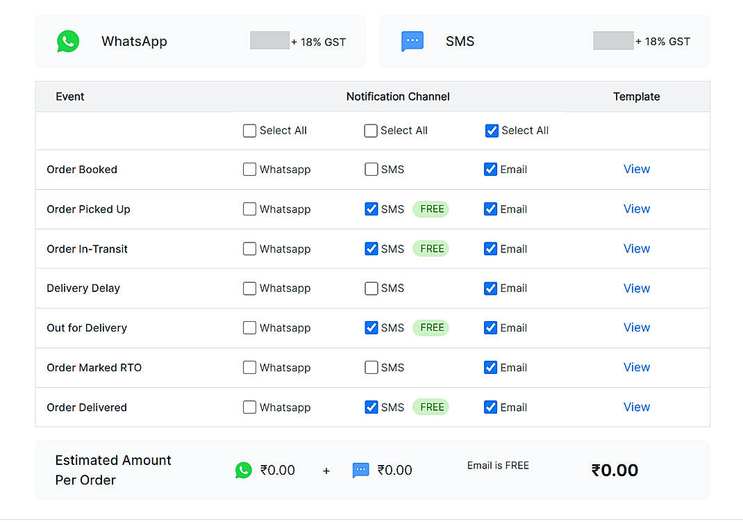The height and width of the screenshot is (522, 743).
Task: Click the Template column header
Action: pos(636,97)
